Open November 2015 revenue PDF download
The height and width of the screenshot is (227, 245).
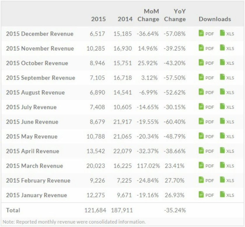click(206, 48)
